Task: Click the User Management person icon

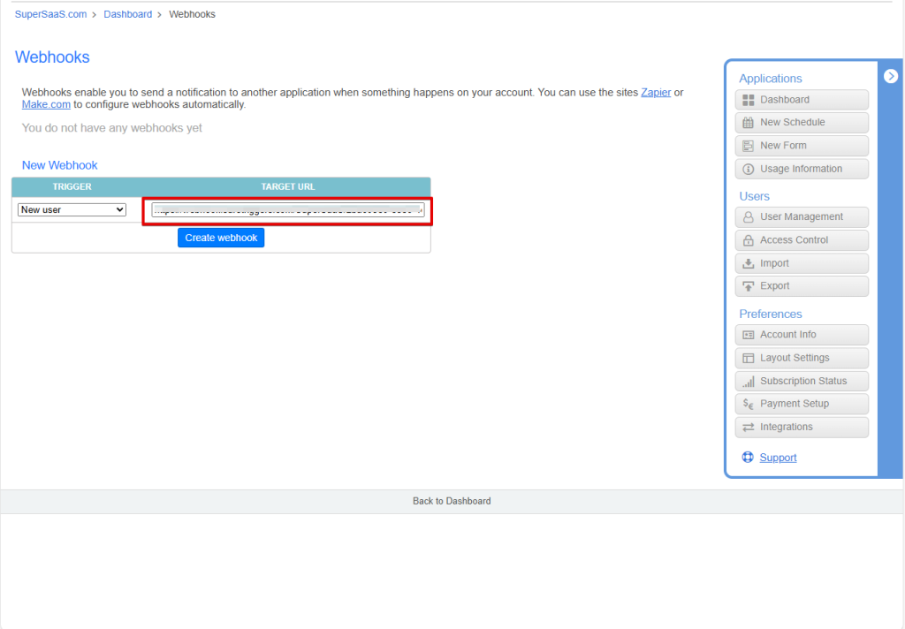Action: coord(748,217)
